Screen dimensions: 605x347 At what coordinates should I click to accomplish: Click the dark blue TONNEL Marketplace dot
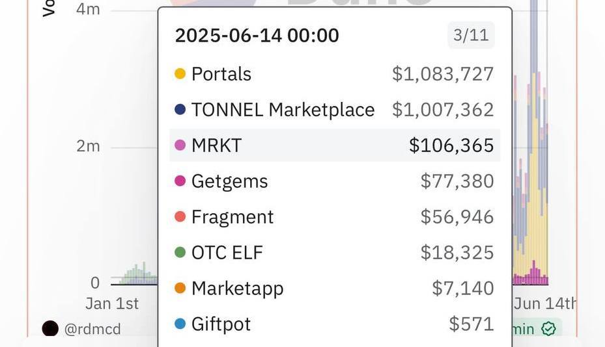(180, 109)
